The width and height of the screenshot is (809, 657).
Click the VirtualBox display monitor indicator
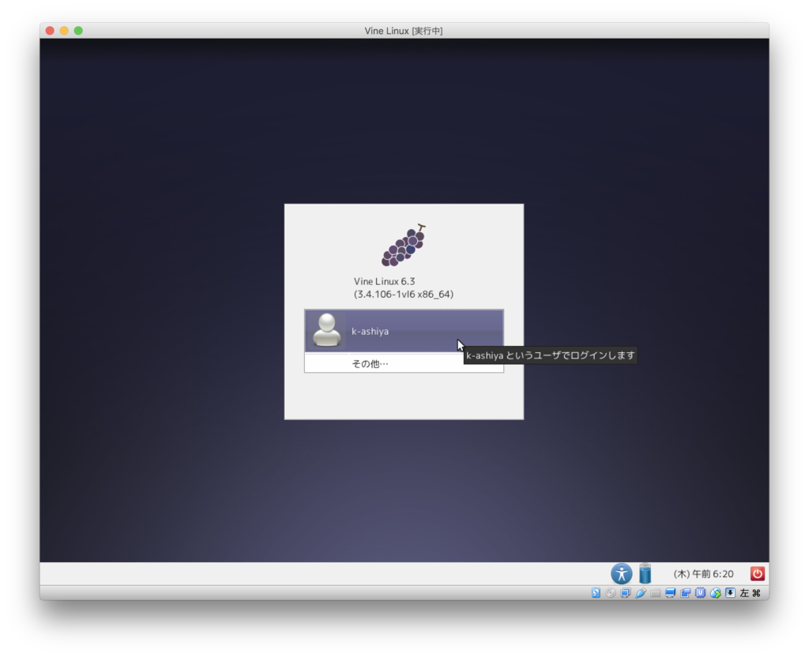(670, 593)
